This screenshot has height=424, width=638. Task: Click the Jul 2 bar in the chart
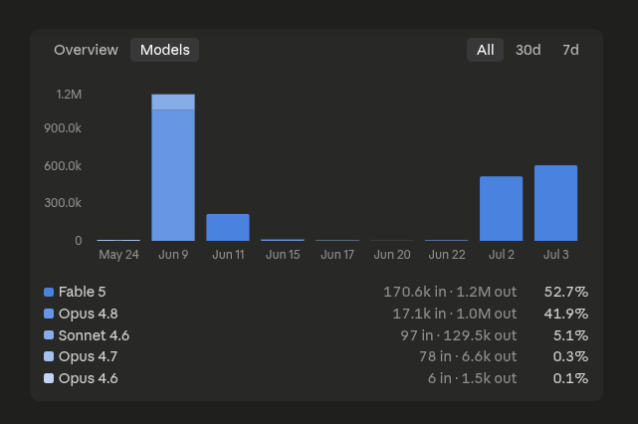tap(502, 209)
